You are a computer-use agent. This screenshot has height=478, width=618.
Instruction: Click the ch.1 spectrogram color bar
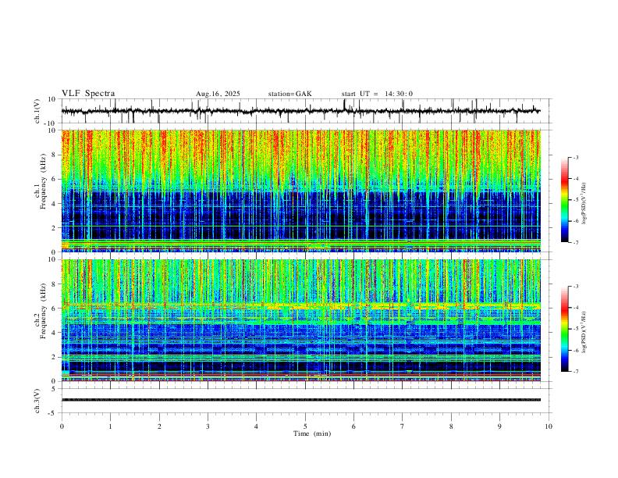click(x=565, y=200)
